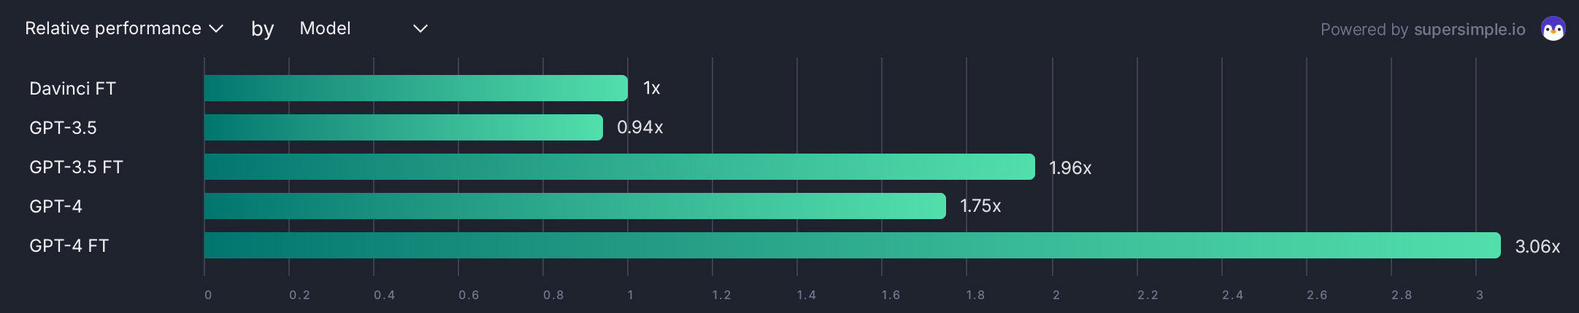Image resolution: width=1579 pixels, height=313 pixels.
Task: Click the chevron next to Relative performance
Action: pyautogui.click(x=216, y=28)
